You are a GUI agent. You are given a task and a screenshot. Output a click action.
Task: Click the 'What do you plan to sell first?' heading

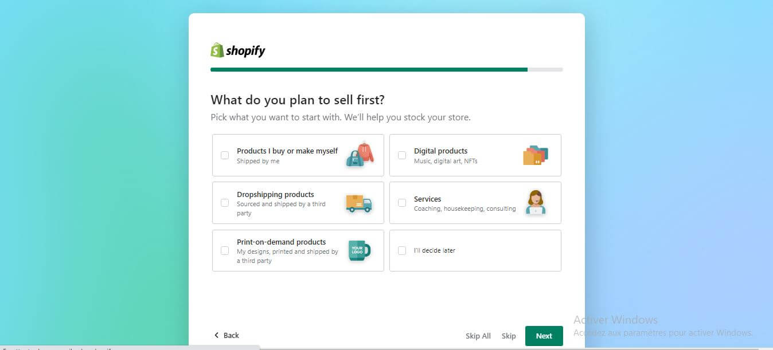tap(298, 100)
